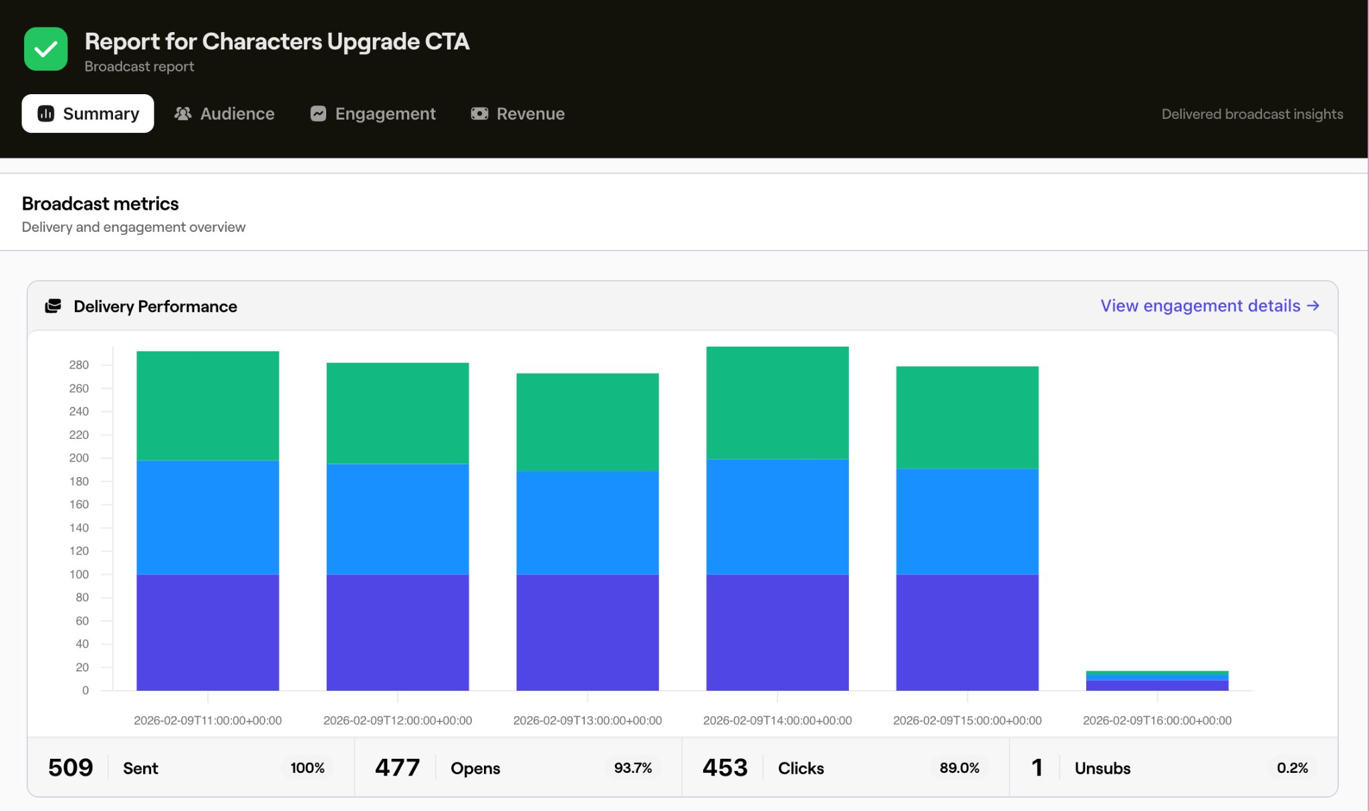The width and height of the screenshot is (1369, 811).
Task: Click the 477 Opens stat card
Action: coord(518,768)
